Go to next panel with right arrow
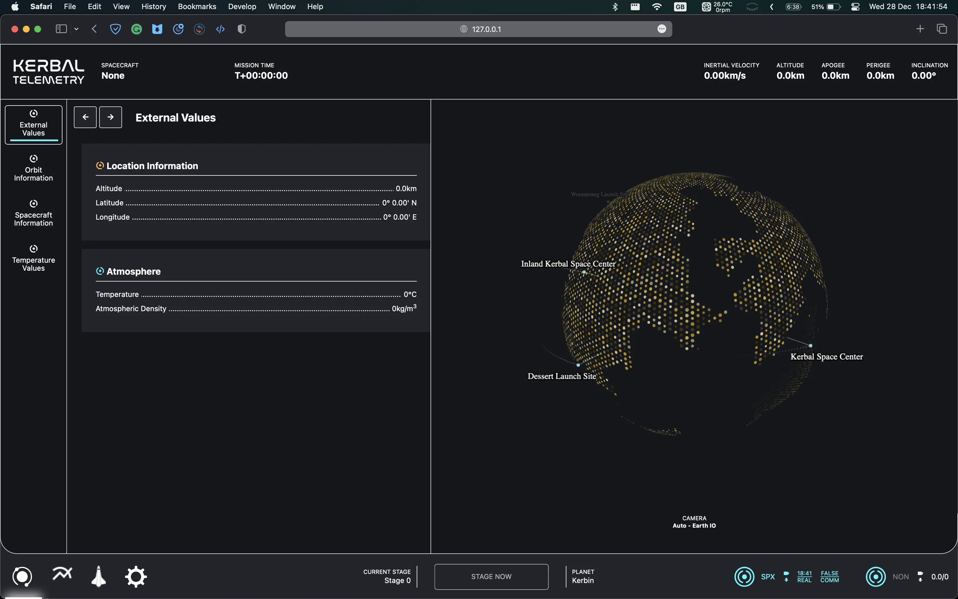Viewport: 958px width, 599px height. click(x=110, y=117)
